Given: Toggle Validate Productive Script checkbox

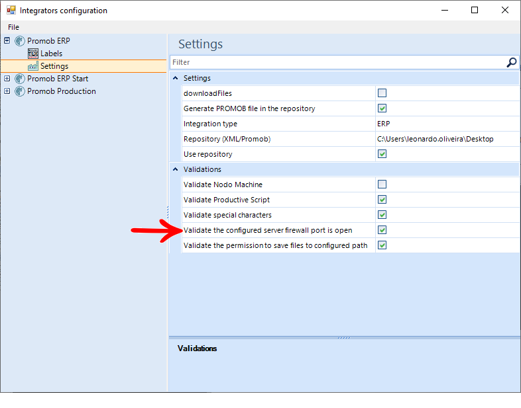Looking at the screenshot, I should 382,200.
